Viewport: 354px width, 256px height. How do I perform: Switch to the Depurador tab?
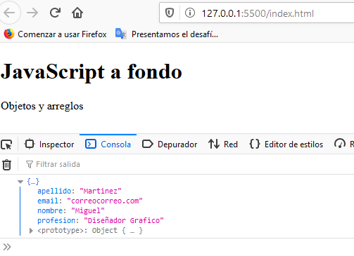tap(170, 144)
